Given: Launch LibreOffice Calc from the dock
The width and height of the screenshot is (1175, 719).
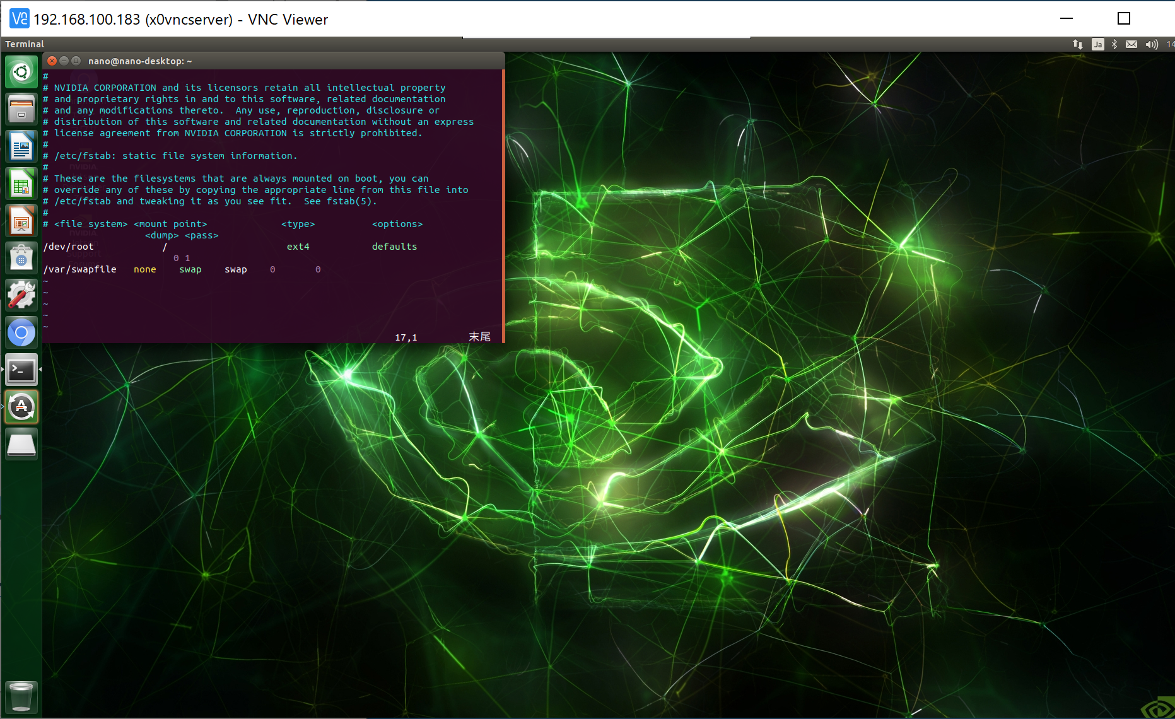Looking at the screenshot, I should 21,183.
